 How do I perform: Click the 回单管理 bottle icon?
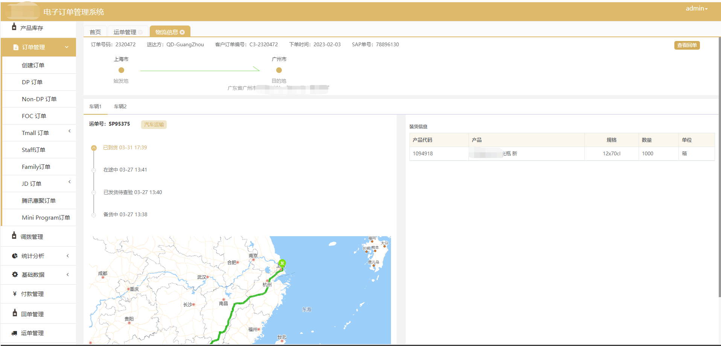pyautogui.click(x=15, y=313)
